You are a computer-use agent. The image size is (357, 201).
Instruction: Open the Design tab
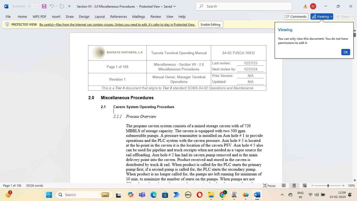coord(84,16)
